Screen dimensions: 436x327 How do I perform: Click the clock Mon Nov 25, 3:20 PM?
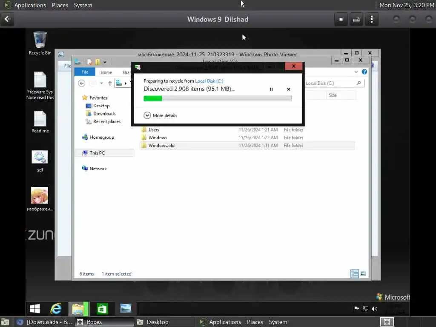click(x=407, y=5)
